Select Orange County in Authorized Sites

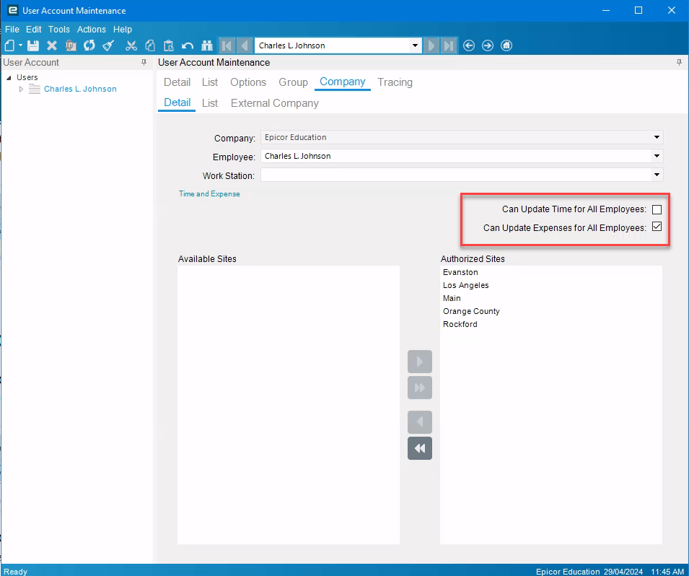471,311
